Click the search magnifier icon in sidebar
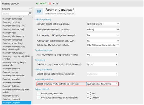Image resolution: width=144 pixels, height=105 pixels. click(30, 13)
